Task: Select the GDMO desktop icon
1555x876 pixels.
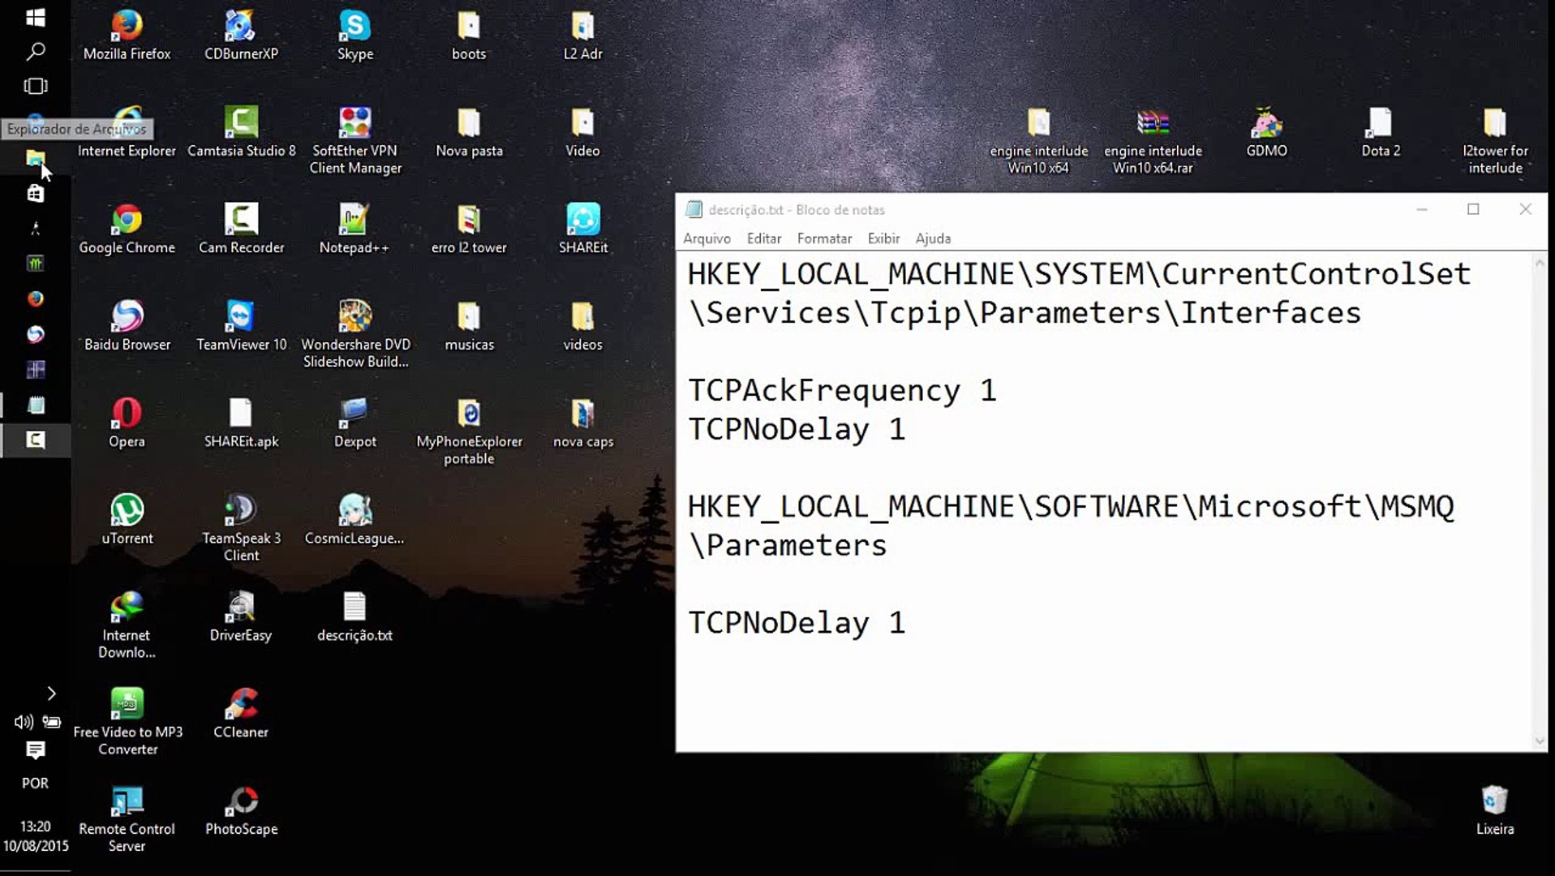Action: 1266,132
